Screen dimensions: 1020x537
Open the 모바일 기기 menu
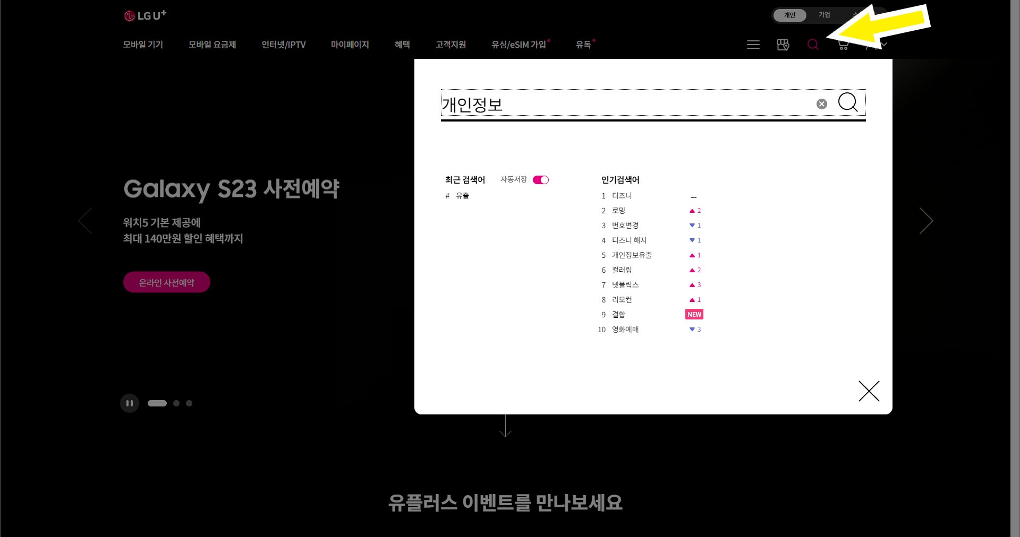143,45
